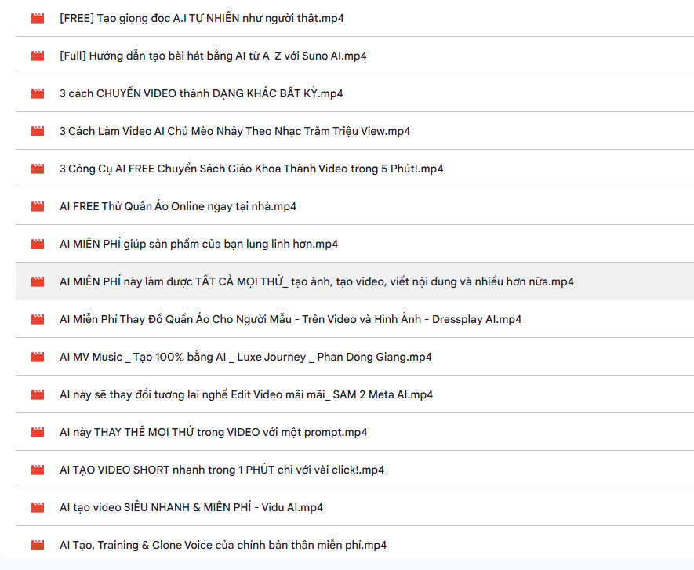This screenshot has width=694, height=570.
Task: Click video icon next to 'lung linh hơn' file
Action: coord(38,244)
